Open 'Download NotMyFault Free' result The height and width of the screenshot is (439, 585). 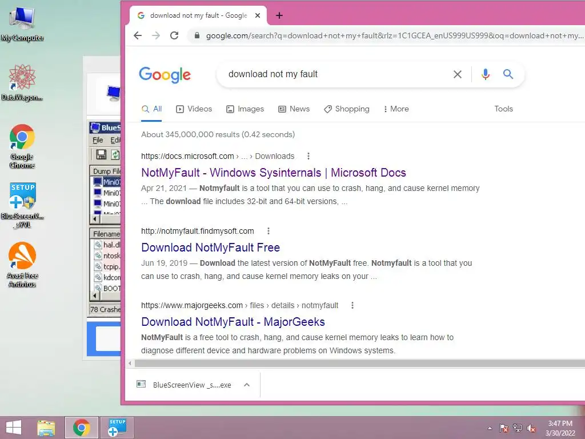tap(210, 248)
